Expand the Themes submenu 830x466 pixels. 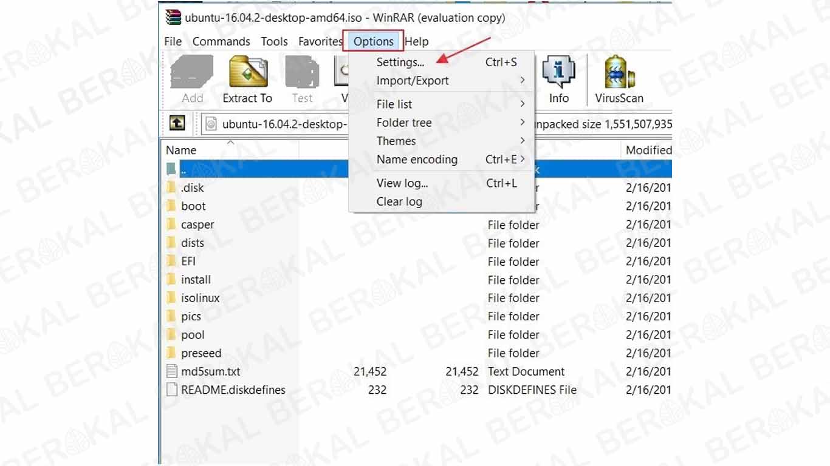tap(442, 141)
